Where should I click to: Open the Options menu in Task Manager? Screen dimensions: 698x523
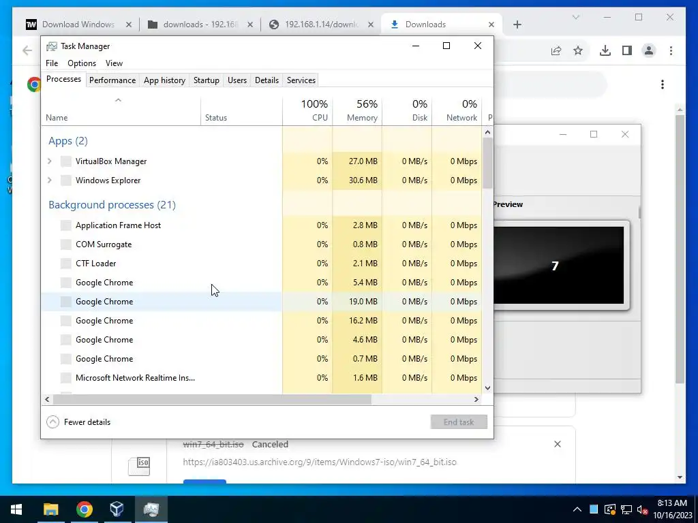click(x=82, y=63)
